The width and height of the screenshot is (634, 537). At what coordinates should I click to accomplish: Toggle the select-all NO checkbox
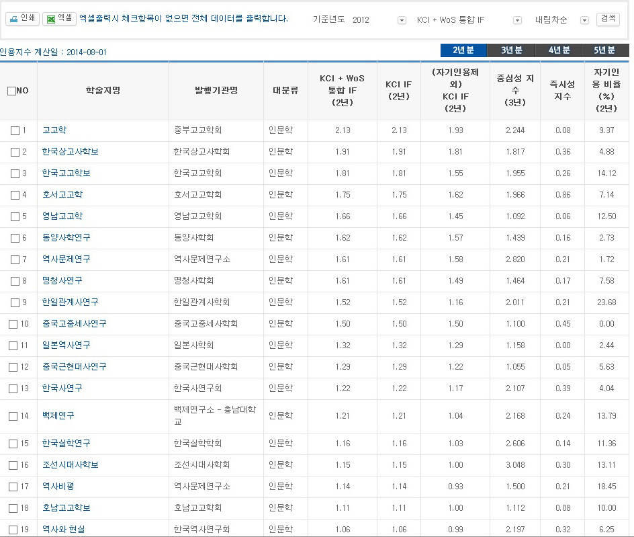coord(11,91)
